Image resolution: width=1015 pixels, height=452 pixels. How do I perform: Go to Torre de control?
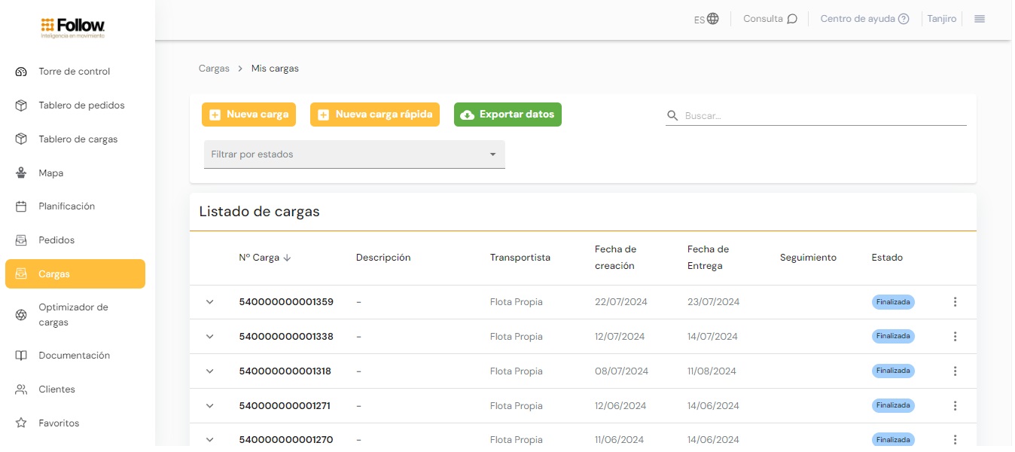click(74, 72)
